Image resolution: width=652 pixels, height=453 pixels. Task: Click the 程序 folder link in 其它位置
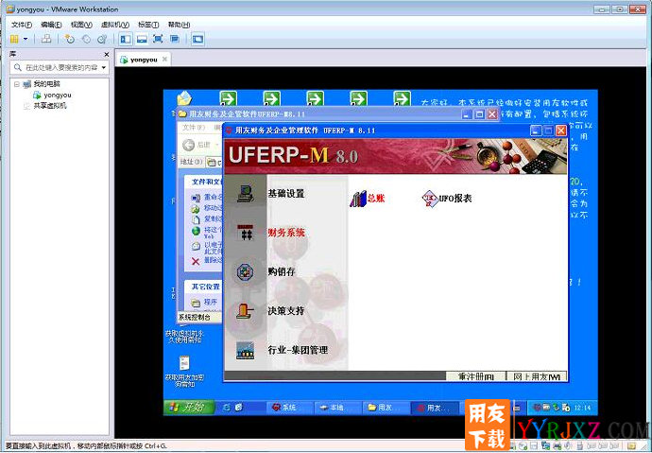tap(211, 302)
